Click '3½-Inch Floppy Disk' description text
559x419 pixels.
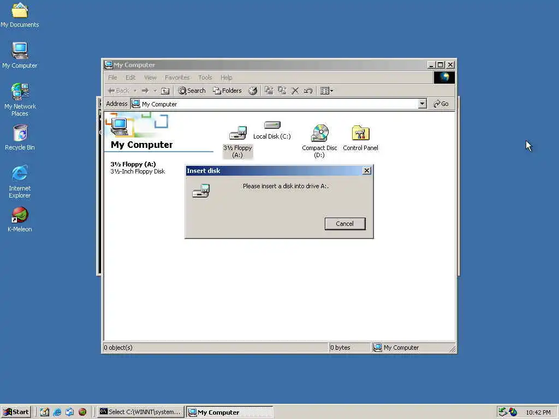[138, 171]
